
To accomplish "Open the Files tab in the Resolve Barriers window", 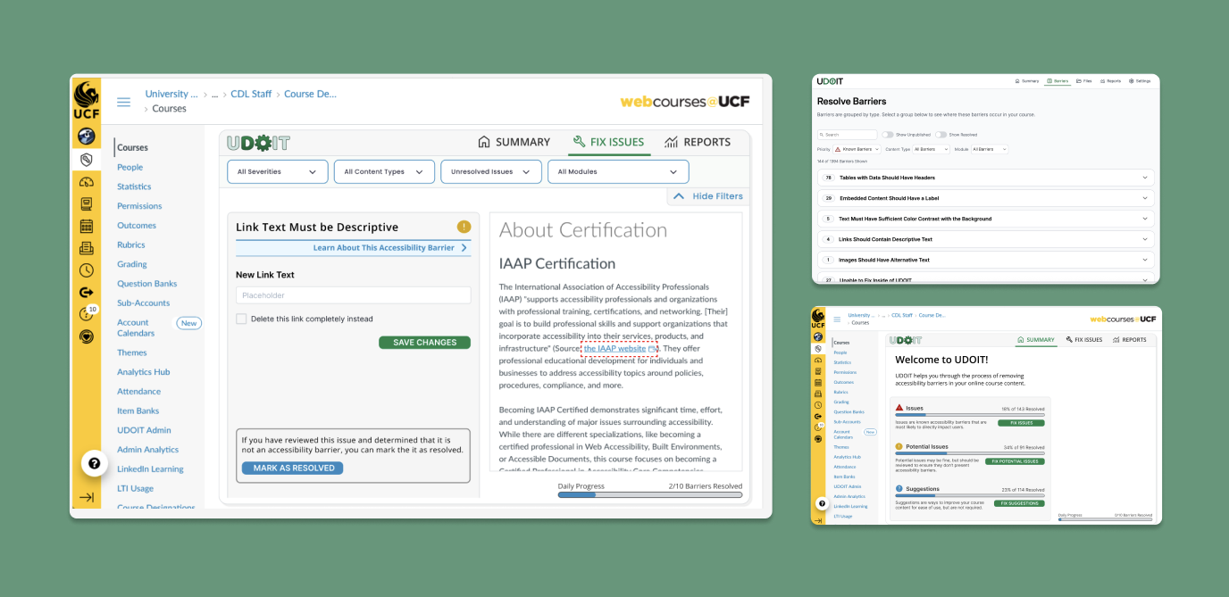I will [x=1083, y=81].
